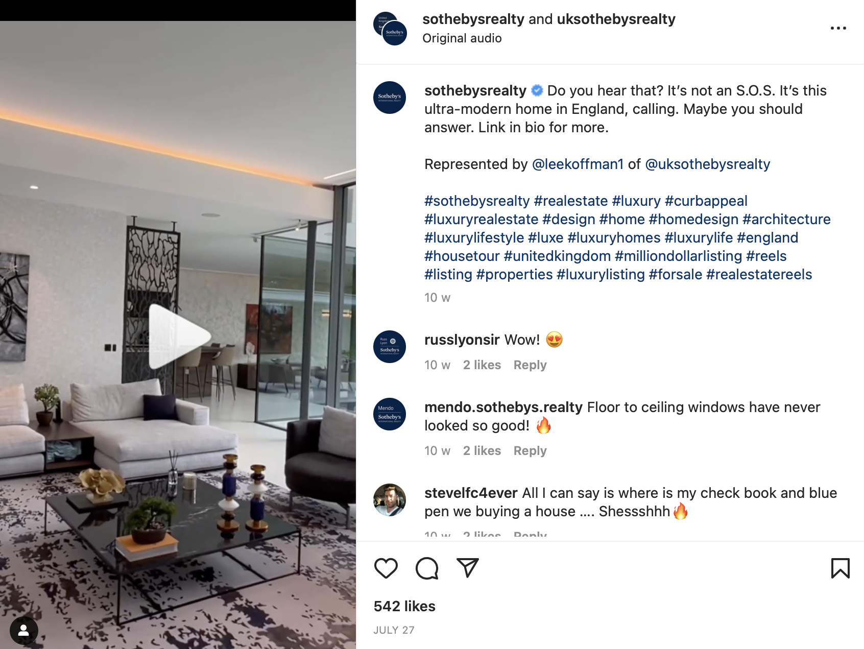Open the #milliondollarlisting hashtag
Viewport: 864px width, 649px height.
point(679,256)
